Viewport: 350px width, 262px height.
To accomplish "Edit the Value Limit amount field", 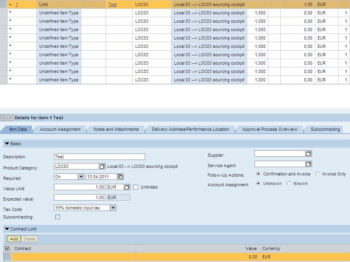I will point(80,187).
